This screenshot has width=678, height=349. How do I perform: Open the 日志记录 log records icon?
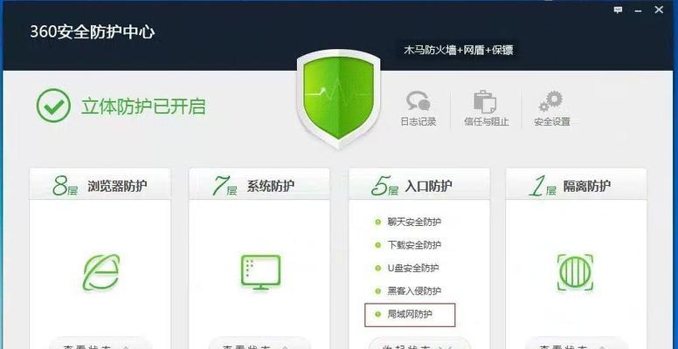(x=419, y=108)
